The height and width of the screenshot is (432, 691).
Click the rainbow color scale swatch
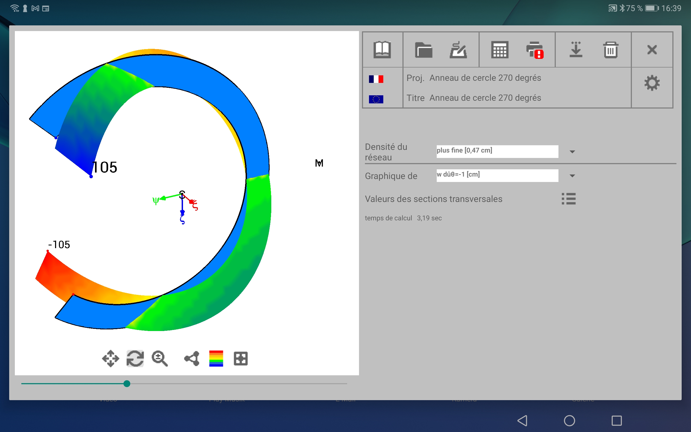click(216, 358)
